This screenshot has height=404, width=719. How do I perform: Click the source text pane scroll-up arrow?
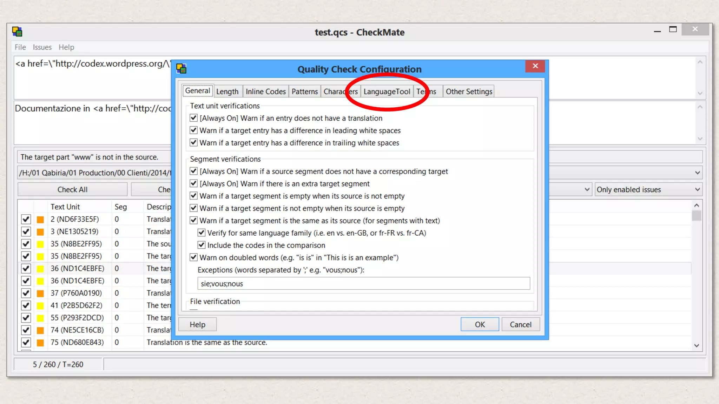point(700,62)
